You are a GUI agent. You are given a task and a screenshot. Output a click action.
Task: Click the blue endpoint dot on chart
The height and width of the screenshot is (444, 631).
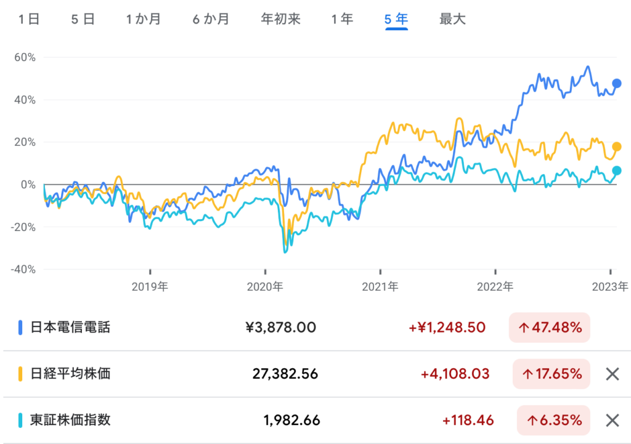616,84
